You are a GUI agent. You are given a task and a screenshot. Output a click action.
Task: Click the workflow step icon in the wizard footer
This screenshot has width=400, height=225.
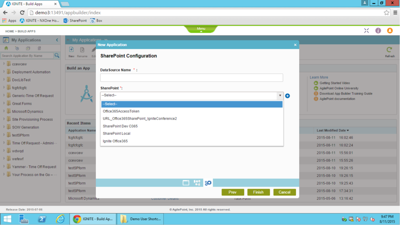pos(197,182)
